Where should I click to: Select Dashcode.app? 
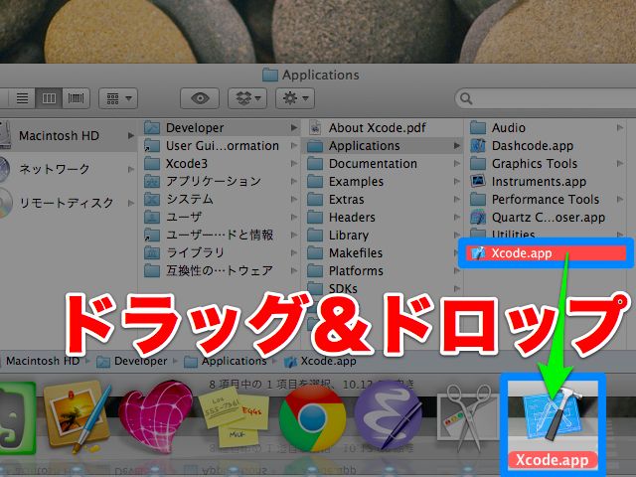pos(547,146)
